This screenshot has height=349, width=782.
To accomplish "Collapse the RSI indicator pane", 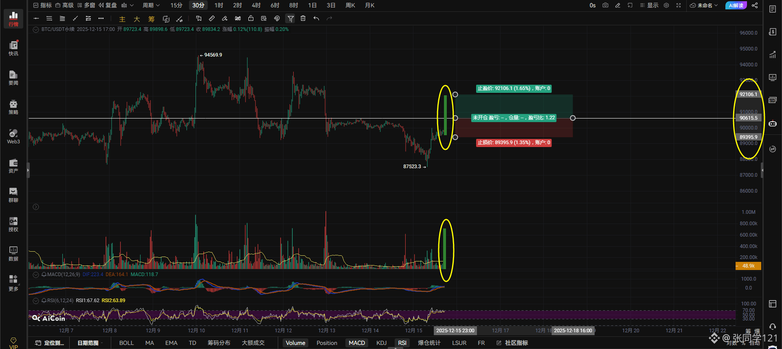I will click(36, 301).
